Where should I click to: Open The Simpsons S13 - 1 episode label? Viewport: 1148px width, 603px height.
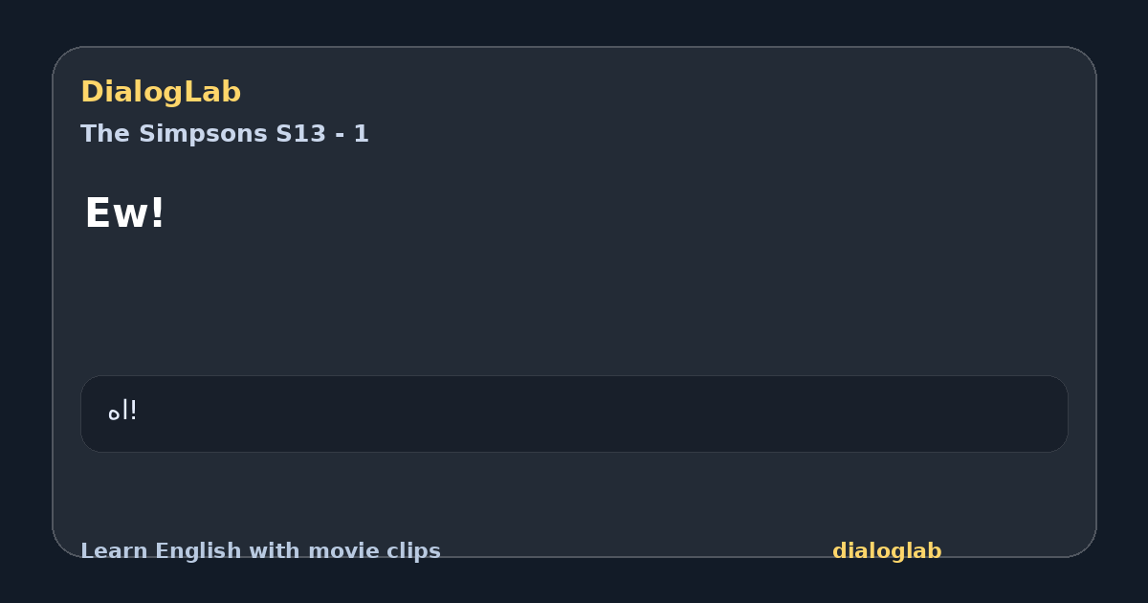[x=225, y=134]
